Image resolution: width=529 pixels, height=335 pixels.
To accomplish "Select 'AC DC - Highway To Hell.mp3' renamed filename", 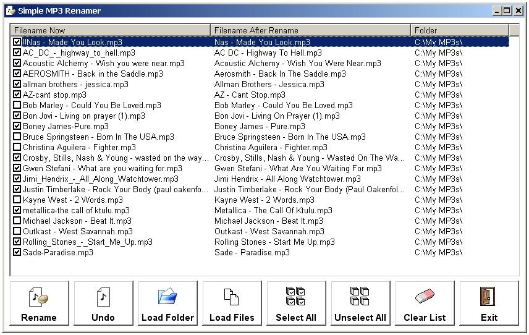I will tap(268, 53).
